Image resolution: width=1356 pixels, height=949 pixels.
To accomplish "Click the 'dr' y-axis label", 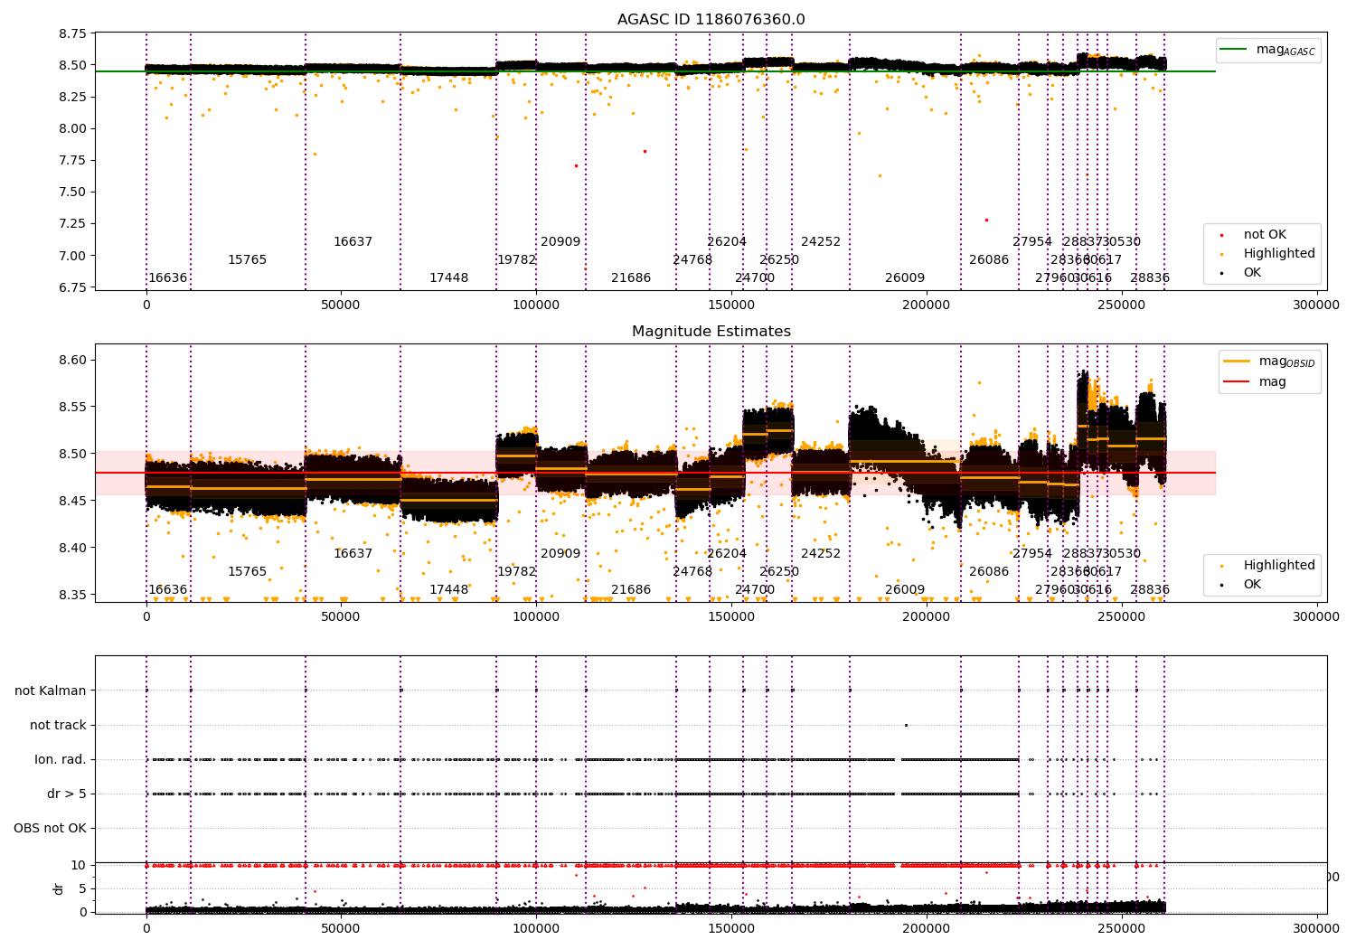I will pyautogui.click(x=59, y=889).
